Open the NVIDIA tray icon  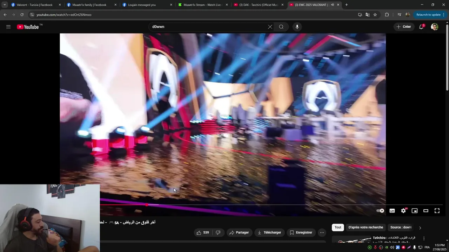coord(387,247)
